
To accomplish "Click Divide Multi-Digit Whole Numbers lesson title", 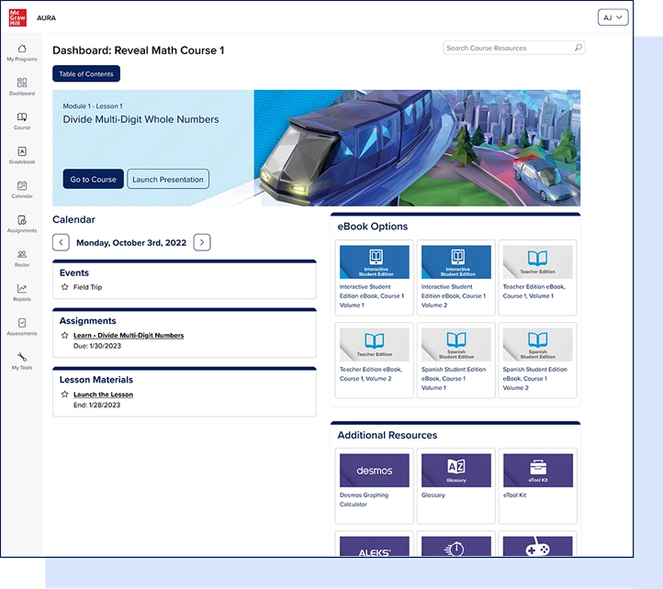I will [x=140, y=119].
